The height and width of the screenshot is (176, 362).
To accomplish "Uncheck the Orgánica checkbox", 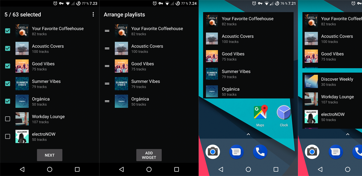I will pyautogui.click(x=8, y=101).
